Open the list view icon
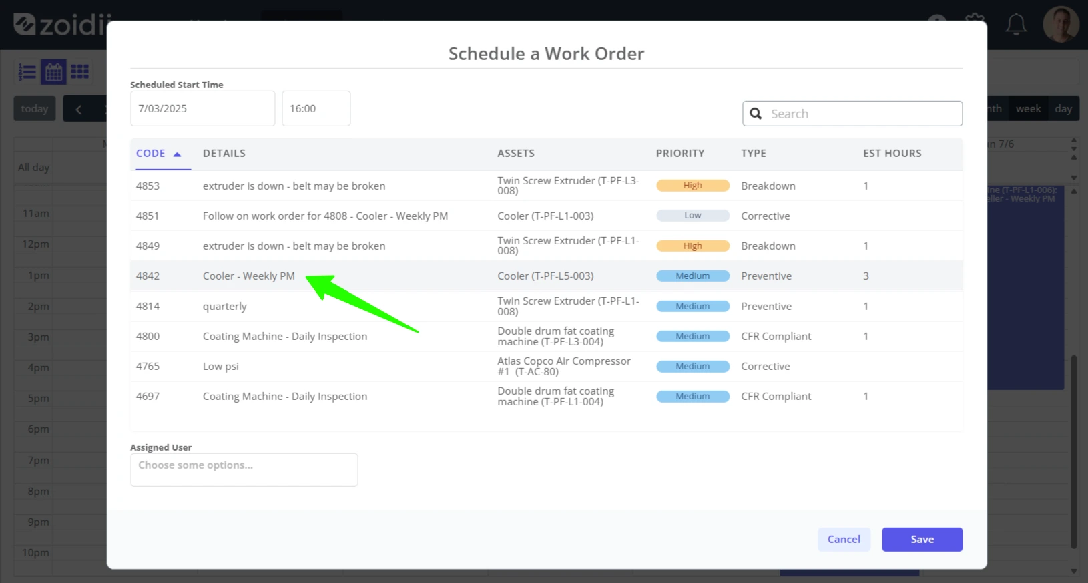The width and height of the screenshot is (1088, 583). [x=27, y=71]
